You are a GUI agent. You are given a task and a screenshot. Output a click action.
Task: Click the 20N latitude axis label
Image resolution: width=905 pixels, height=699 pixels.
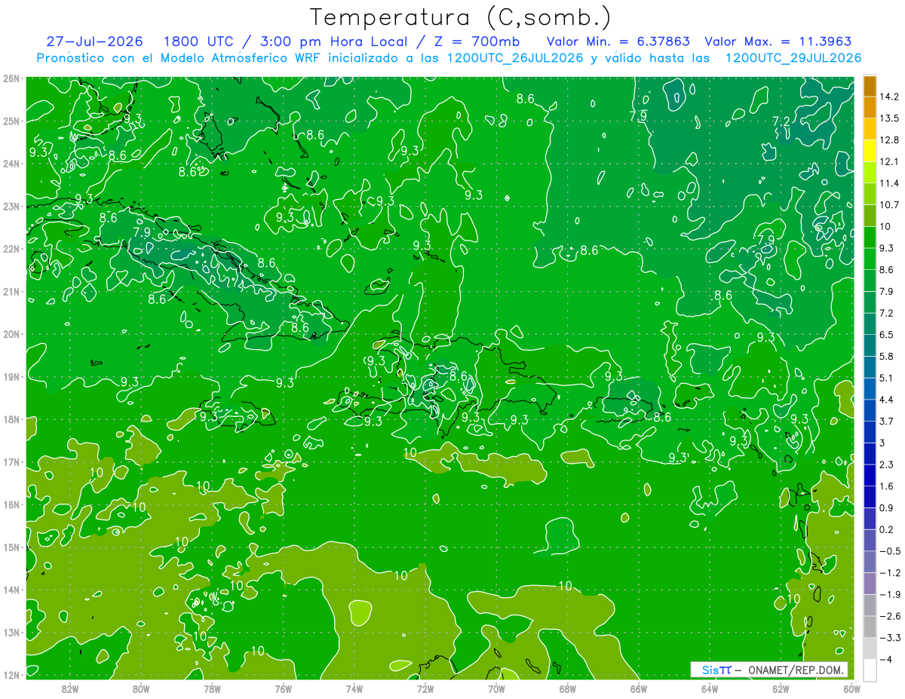[11, 334]
